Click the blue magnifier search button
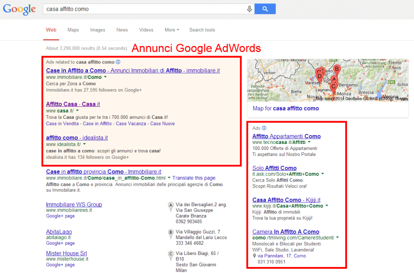The width and height of the screenshot is (414, 273). [x=265, y=9]
